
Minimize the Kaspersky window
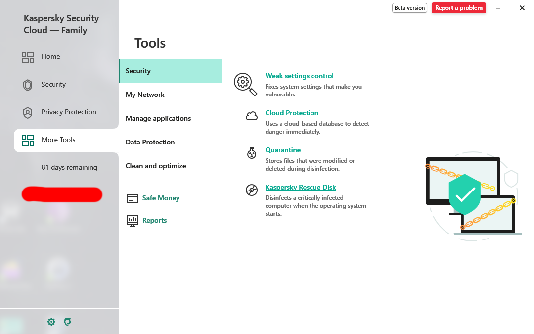coord(498,8)
